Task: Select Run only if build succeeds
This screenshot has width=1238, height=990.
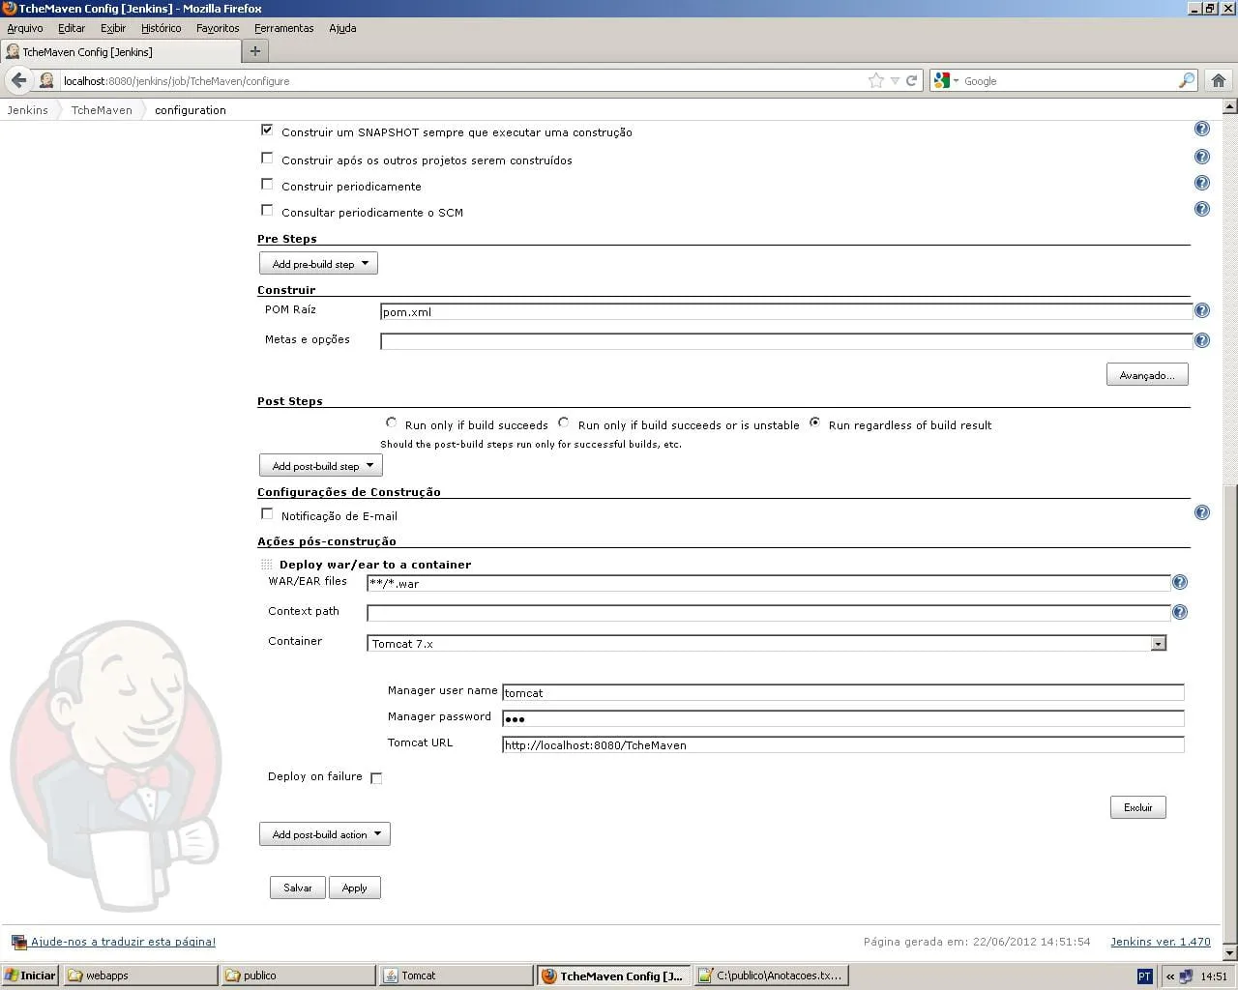Action: click(391, 422)
